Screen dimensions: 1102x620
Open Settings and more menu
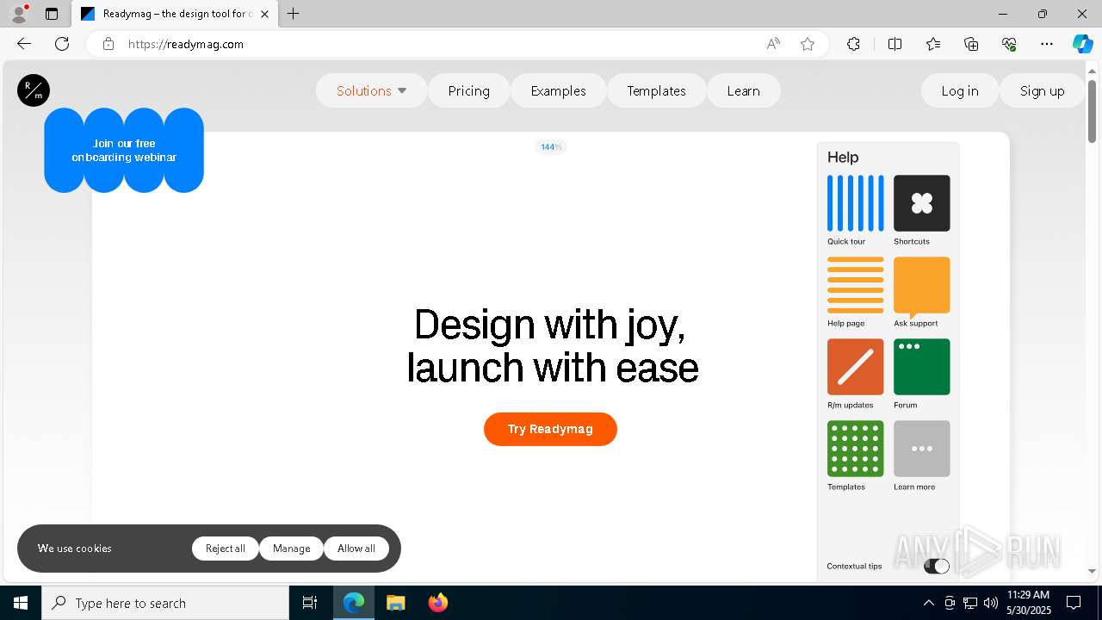[1047, 44]
